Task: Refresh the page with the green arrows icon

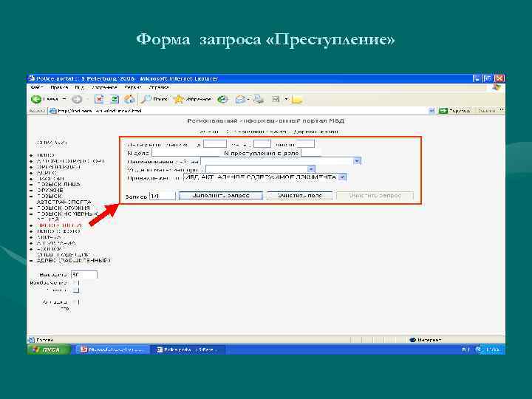Action: [115, 99]
